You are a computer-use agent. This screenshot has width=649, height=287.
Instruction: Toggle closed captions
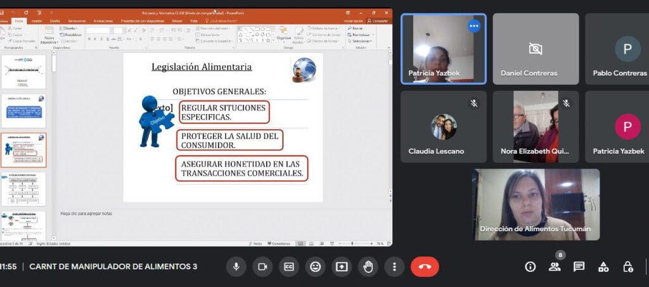[x=289, y=267]
